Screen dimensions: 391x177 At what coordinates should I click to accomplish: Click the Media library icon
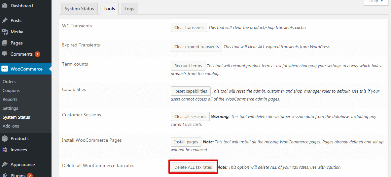(5, 32)
